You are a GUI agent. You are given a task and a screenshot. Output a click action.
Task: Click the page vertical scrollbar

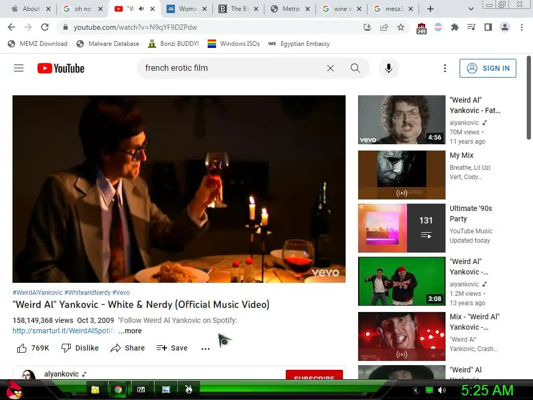[529, 97]
